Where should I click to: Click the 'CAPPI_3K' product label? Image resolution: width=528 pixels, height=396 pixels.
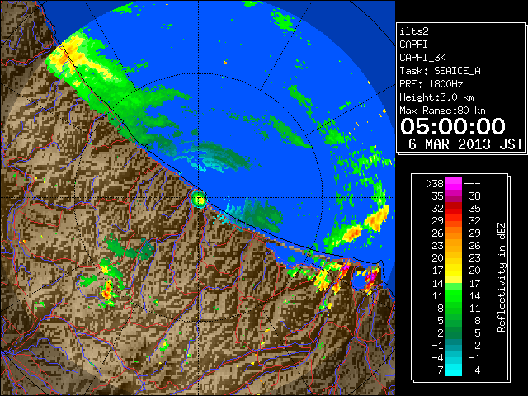coord(422,58)
